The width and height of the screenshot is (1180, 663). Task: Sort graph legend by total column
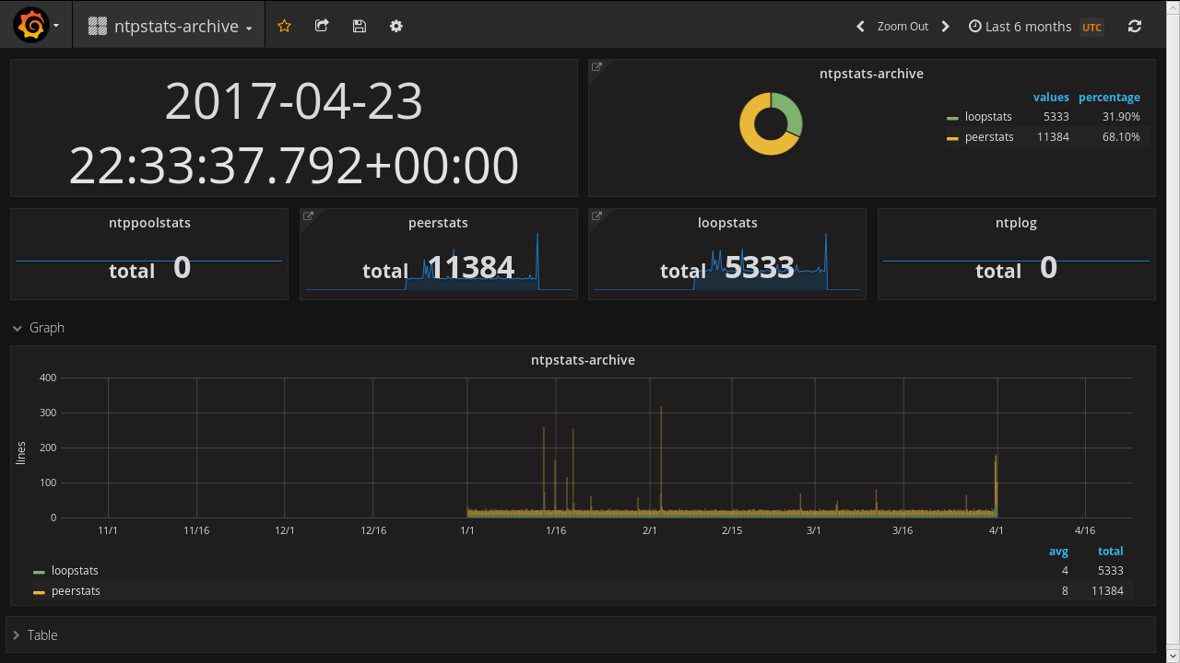tap(1110, 552)
